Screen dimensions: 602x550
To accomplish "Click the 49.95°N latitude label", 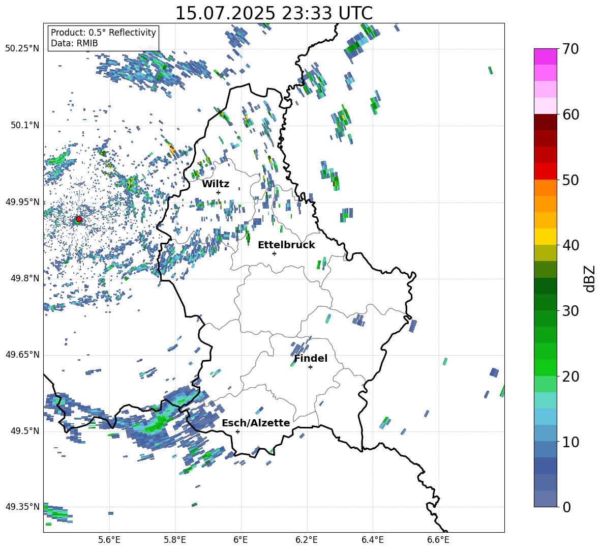I will pyautogui.click(x=22, y=202).
